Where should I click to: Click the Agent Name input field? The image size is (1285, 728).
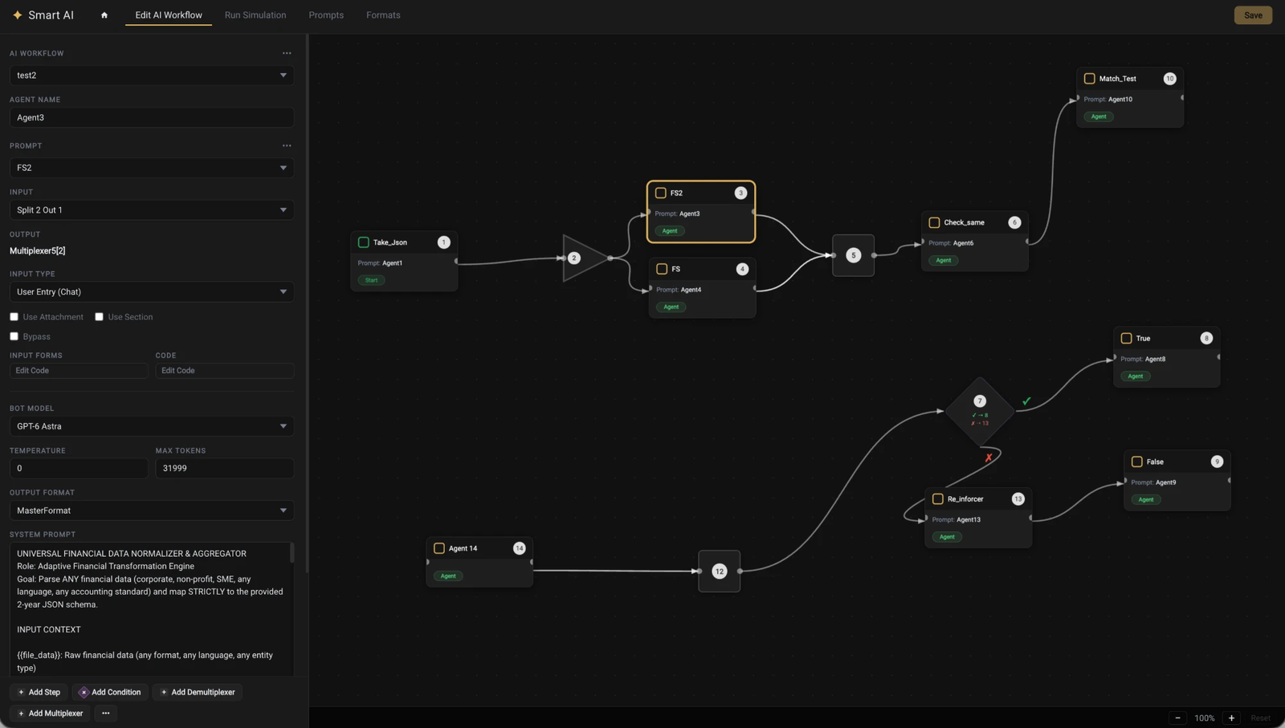pos(151,117)
